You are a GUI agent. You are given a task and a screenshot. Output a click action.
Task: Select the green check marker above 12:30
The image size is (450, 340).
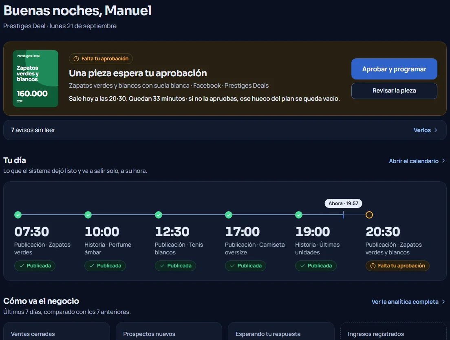[x=159, y=215]
